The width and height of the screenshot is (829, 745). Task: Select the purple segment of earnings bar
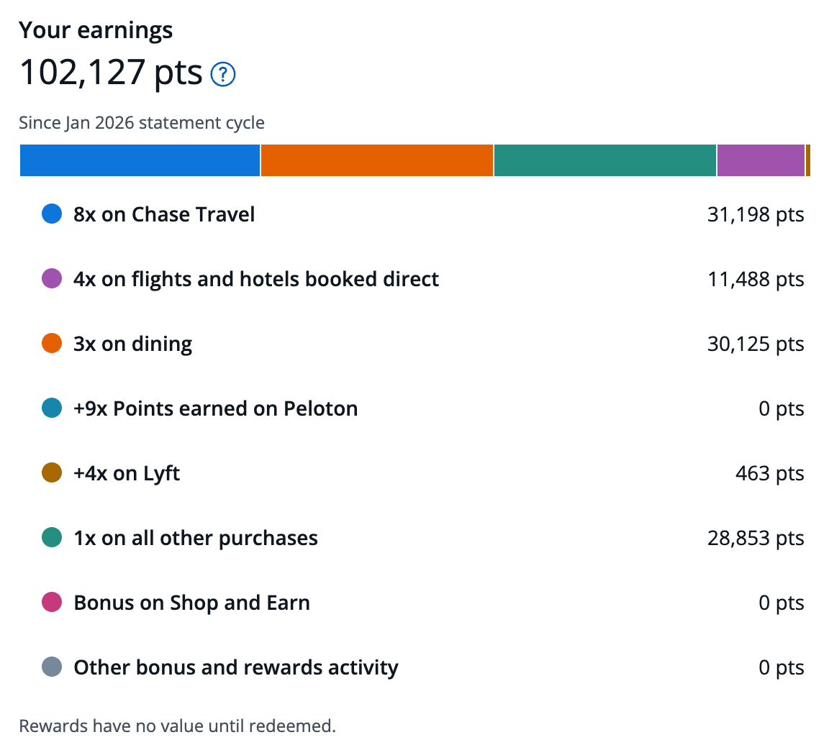[x=761, y=160]
